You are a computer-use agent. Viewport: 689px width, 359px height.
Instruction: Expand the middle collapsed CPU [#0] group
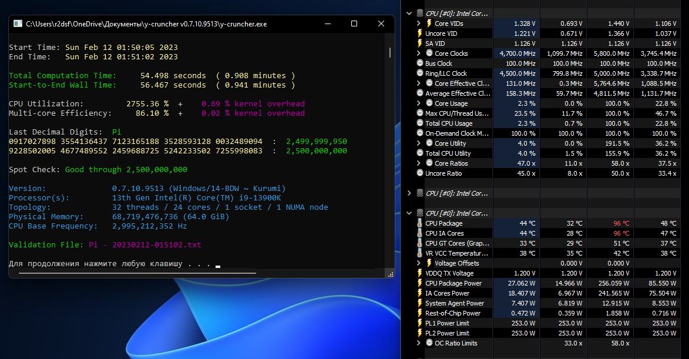[409, 193]
